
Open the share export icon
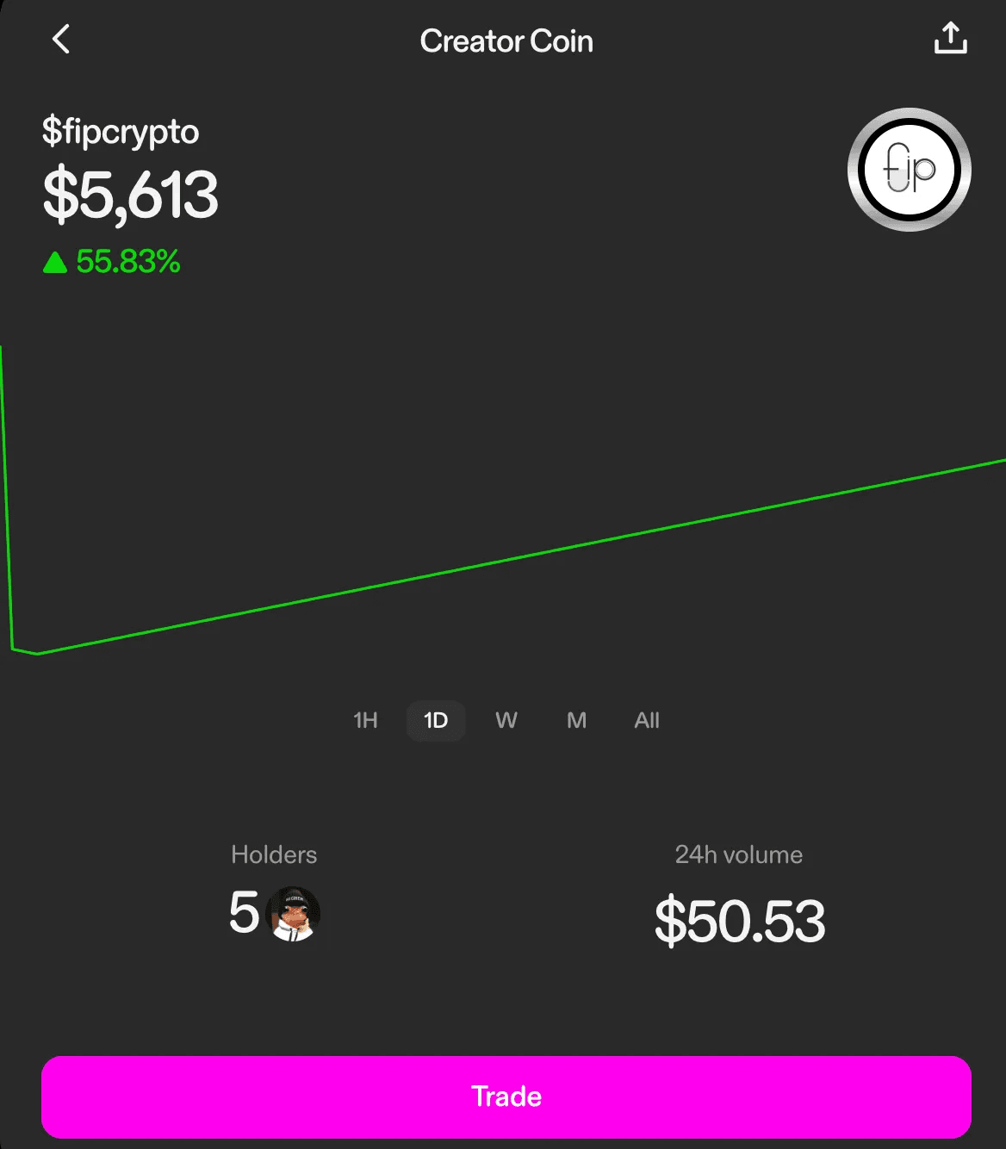pos(951,39)
